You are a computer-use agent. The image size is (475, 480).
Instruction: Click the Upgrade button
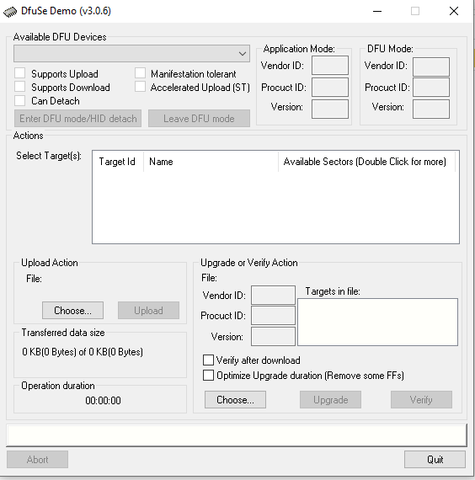(x=330, y=399)
